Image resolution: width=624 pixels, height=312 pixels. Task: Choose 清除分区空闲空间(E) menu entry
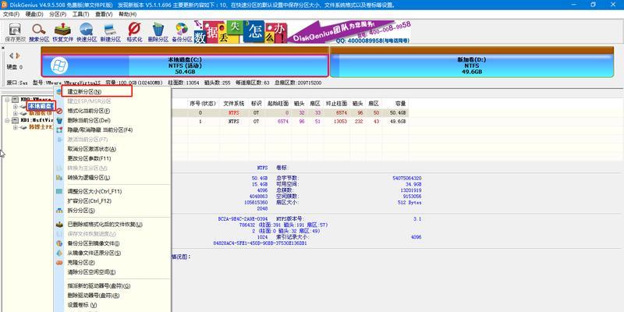[x=91, y=272]
